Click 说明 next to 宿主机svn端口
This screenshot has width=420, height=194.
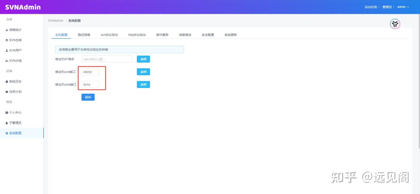[143, 71]
